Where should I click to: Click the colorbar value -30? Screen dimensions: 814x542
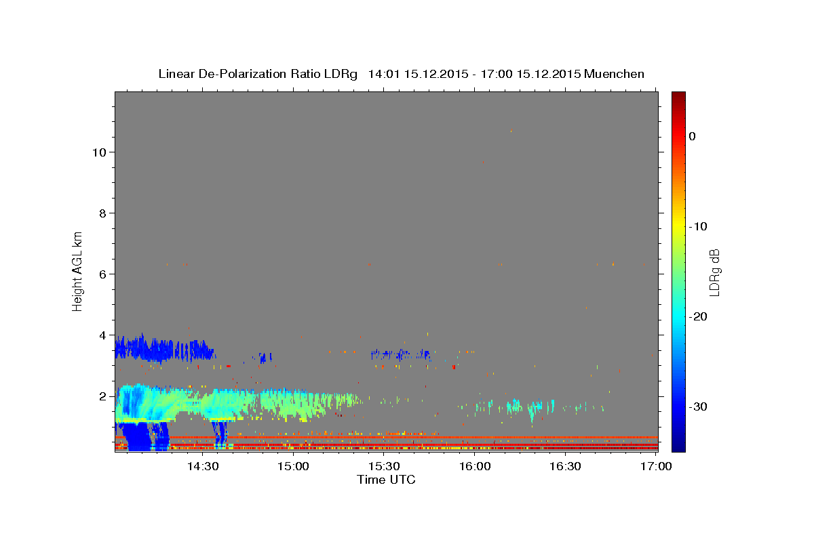pos(698,406)
